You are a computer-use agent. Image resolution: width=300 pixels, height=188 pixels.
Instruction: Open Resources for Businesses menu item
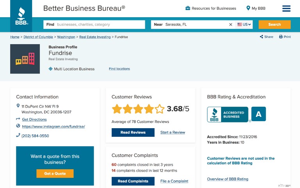(x=214, y=9)
